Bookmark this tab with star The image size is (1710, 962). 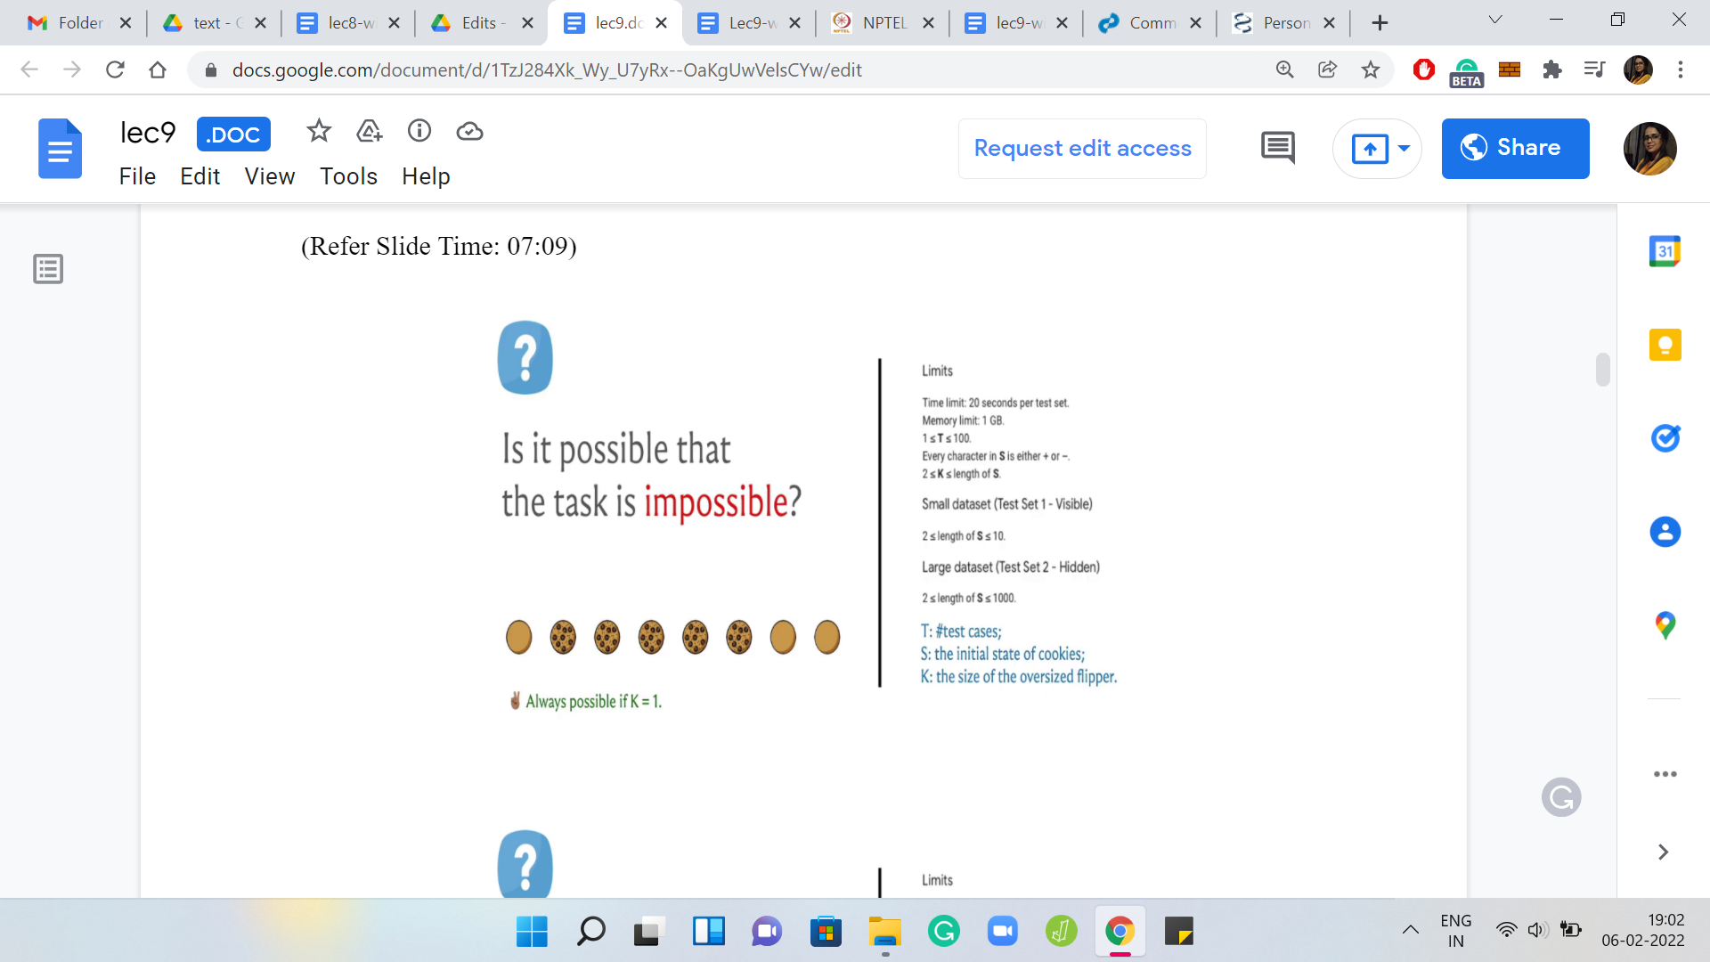tap(1371, 69)
